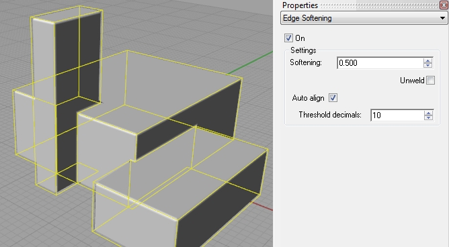
Task: Decrease Threshold decimals with down arrow
Action: pyautogui.click(x=429, y=117)
